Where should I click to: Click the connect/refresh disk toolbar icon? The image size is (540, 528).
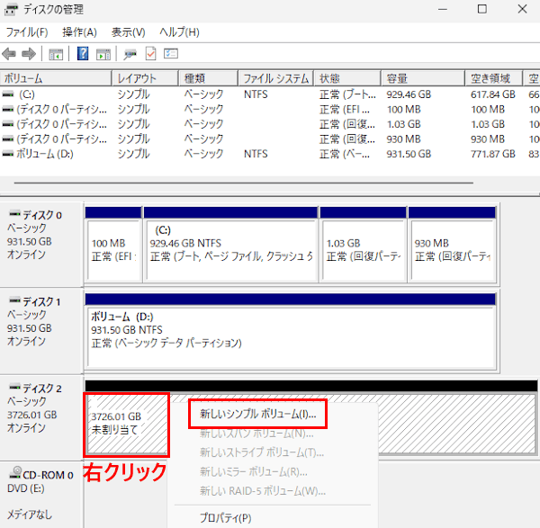coord(130,54)
